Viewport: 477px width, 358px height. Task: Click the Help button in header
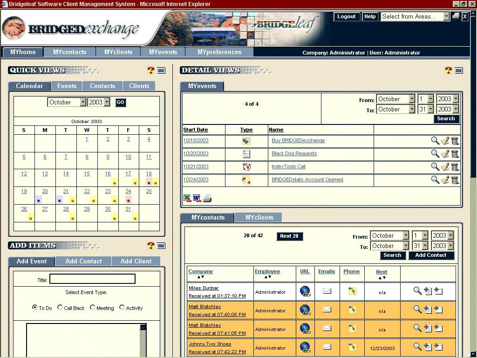tap(370, 16)
